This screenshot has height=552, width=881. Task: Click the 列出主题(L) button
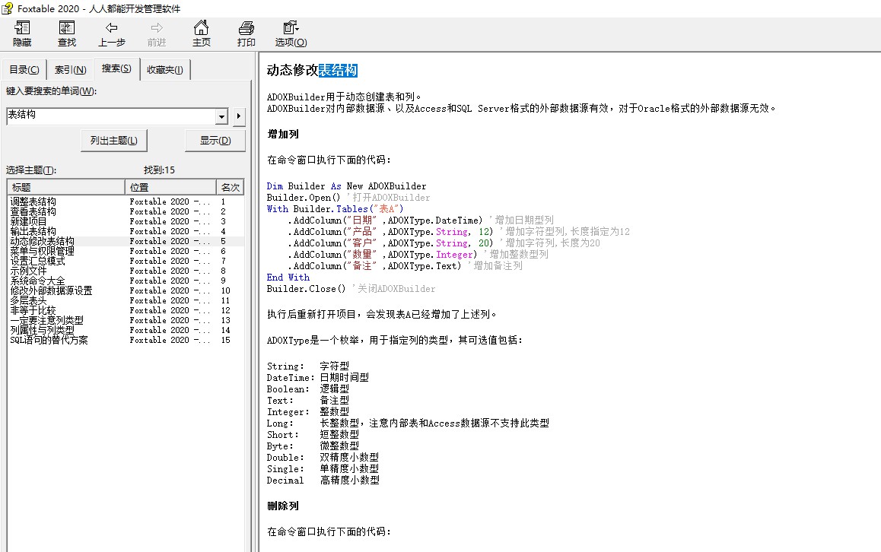click(114, 141)
